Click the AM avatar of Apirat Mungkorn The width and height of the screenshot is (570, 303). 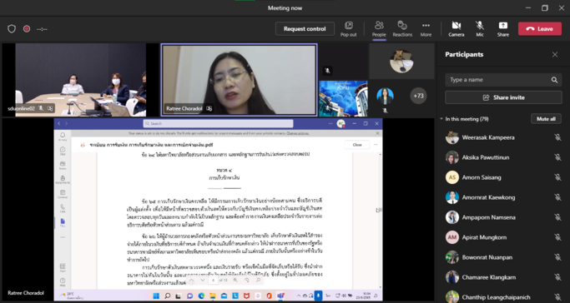(x=452, y=237)
